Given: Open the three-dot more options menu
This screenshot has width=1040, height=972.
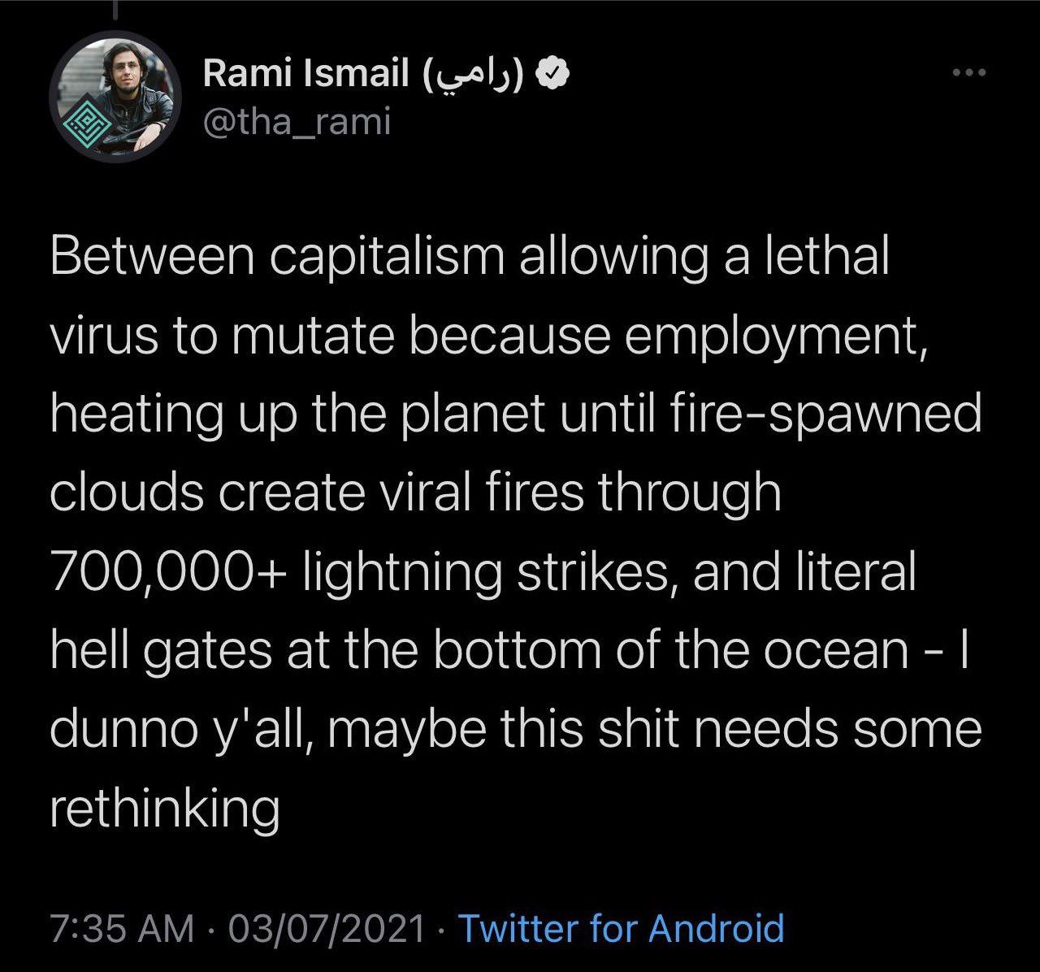Looking at the screenshot, I should (969, 74).
